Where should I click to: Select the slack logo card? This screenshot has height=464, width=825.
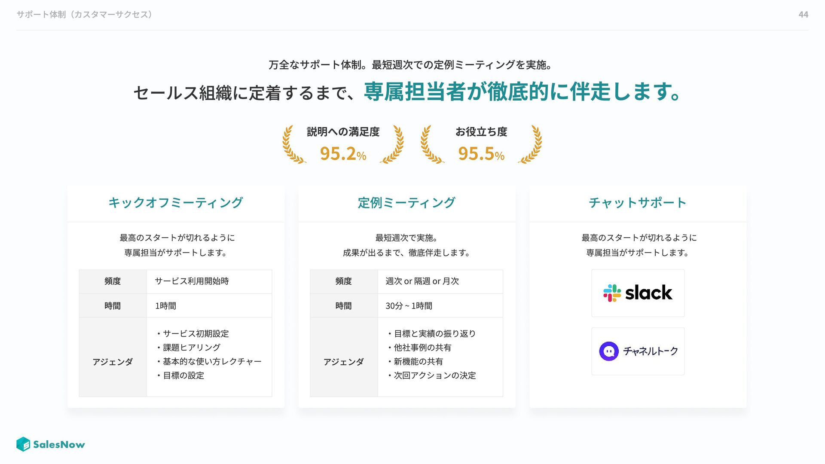point(638,293)
